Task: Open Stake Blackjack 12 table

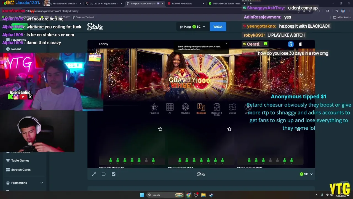Action: [x=132, y=146]
